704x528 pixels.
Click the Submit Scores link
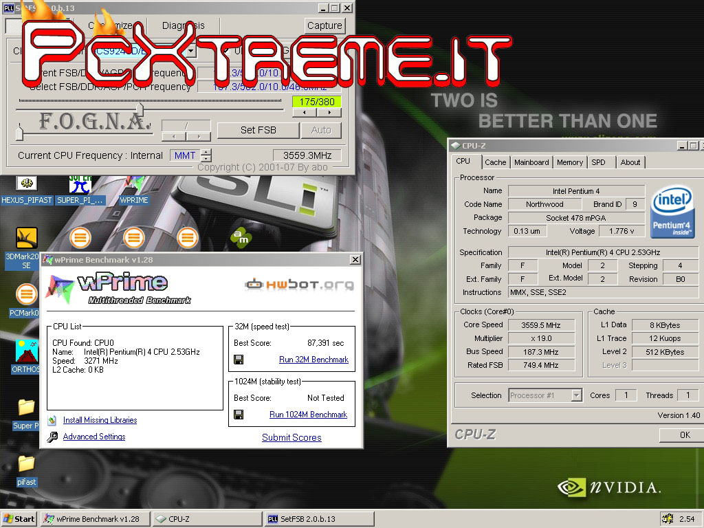pos(291,437)
